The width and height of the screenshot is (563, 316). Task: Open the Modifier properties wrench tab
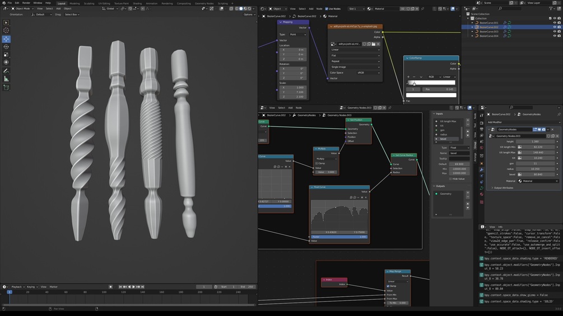coord(482,169)
